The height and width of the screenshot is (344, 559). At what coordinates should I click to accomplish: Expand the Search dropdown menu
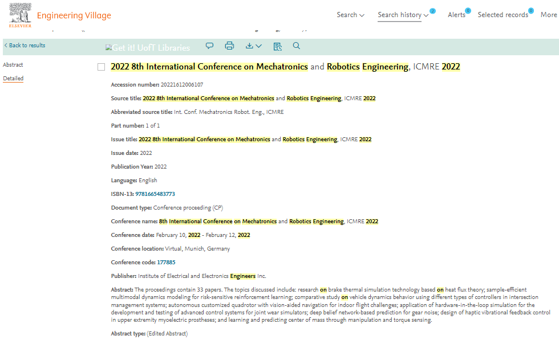pos(350,15)
